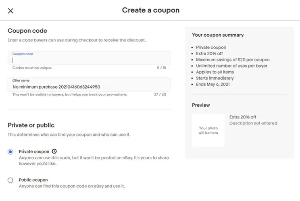The height and width of the screenshot is (201, 300).
Task: Click the Coupon code section heading
Action: click(x=27, y=31)
